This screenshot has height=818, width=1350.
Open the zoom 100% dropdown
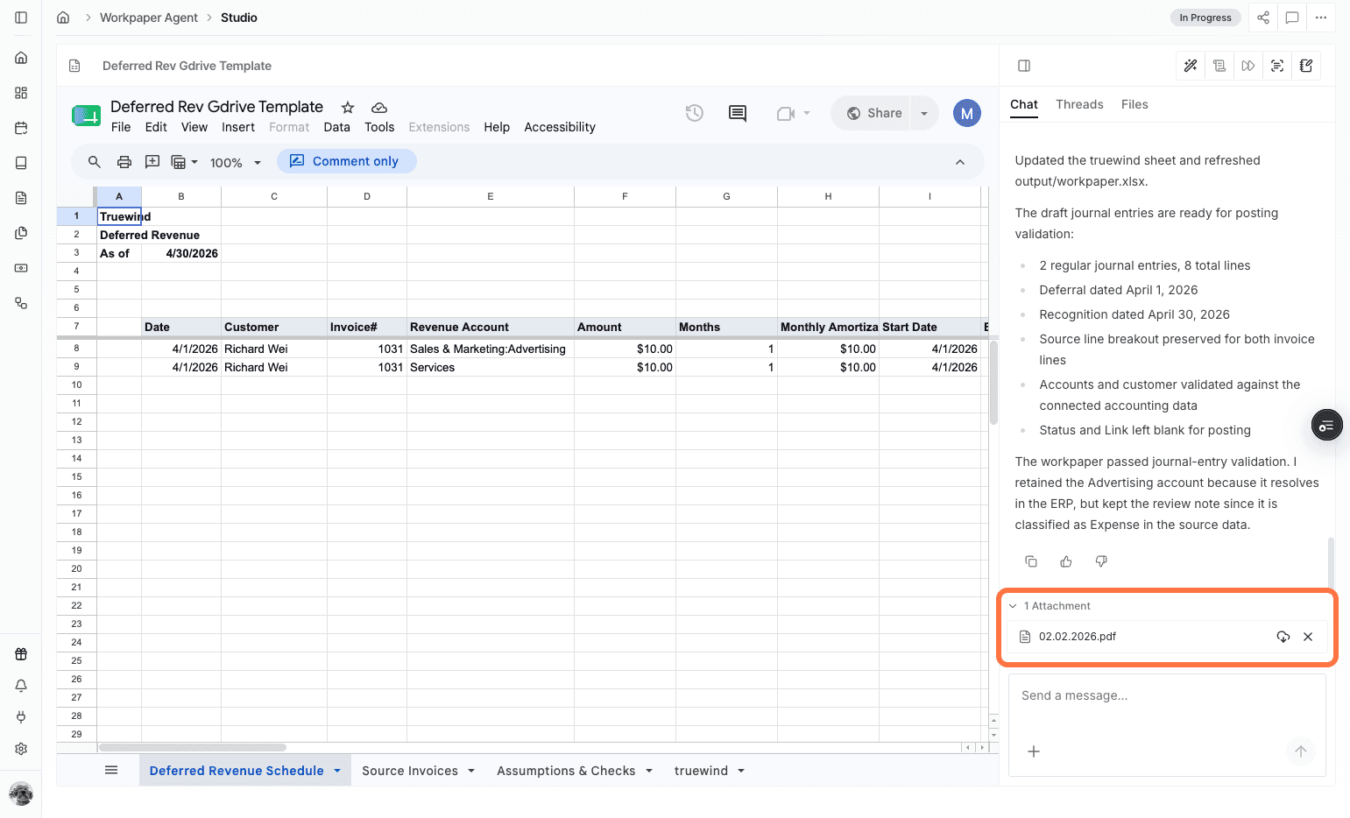tap(236, 163)
